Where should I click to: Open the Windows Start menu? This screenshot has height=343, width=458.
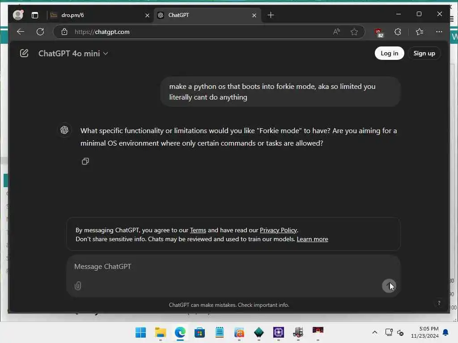click(x=141, y=332)
